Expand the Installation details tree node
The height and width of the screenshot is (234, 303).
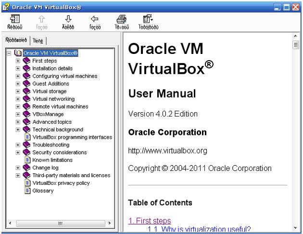pyautogui.click(x=18, y=68)
